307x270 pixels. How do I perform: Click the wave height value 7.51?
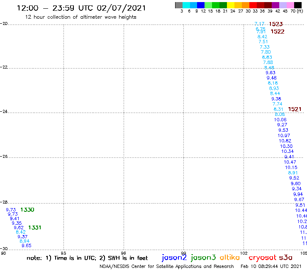(x=263, y=42)
